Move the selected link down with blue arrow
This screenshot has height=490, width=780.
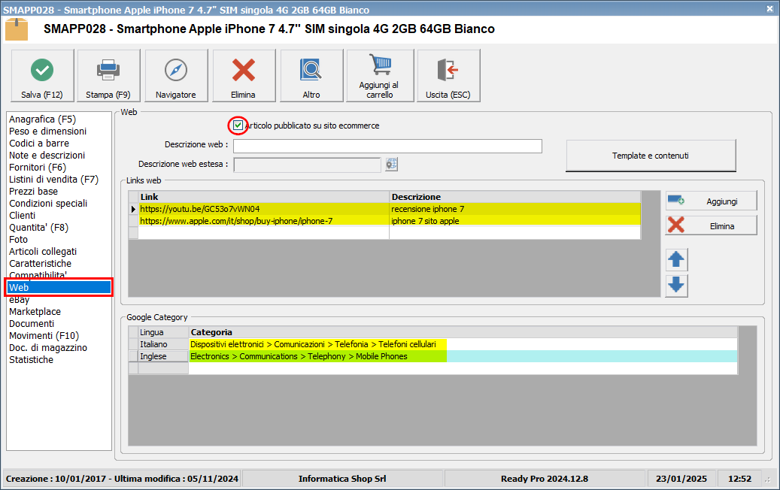click(676, 286)
